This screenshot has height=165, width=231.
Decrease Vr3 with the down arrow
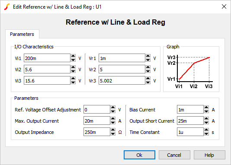[x=148, y=82]
